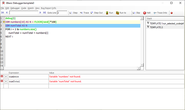
Task: Click the DIM numbers[10] code line
Action: tap(31, 22)
